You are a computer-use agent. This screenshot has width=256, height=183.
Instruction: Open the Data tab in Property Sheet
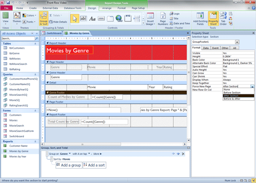(206, 48)
